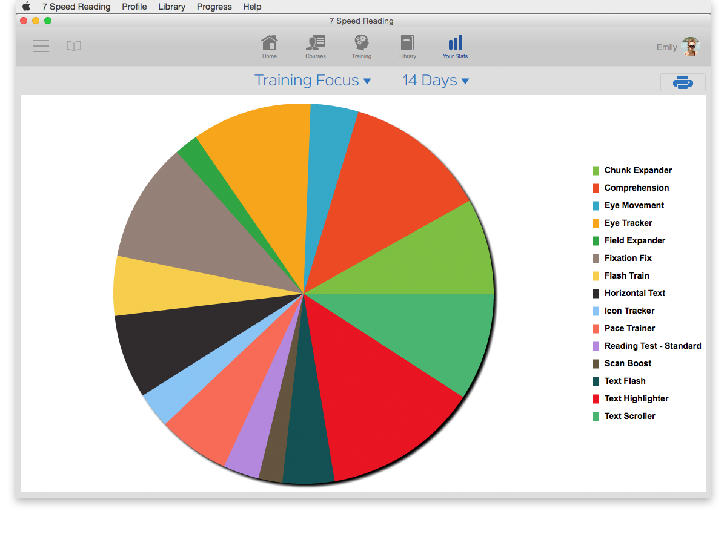Screen dimensions: 727x551
Task: Click the Scan Boost legend label
Action: point(628,364)
